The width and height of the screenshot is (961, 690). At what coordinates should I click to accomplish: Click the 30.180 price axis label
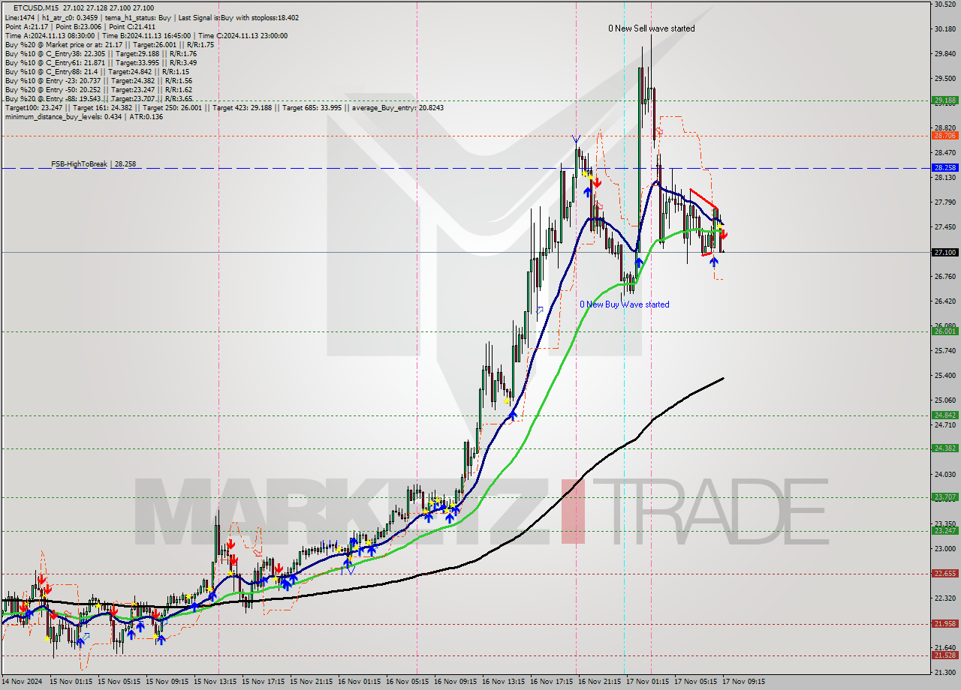pyautogui.click(x=944, y=29)
